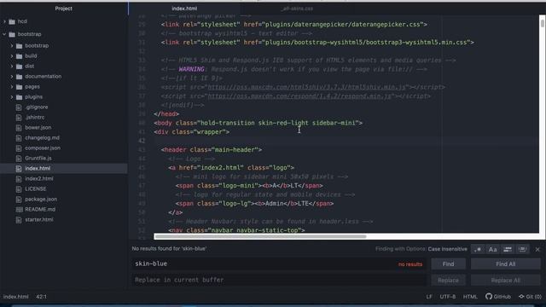Screen dimensions: 546x307
Task: Click the dist folder icon
Action: pos(19,67)
